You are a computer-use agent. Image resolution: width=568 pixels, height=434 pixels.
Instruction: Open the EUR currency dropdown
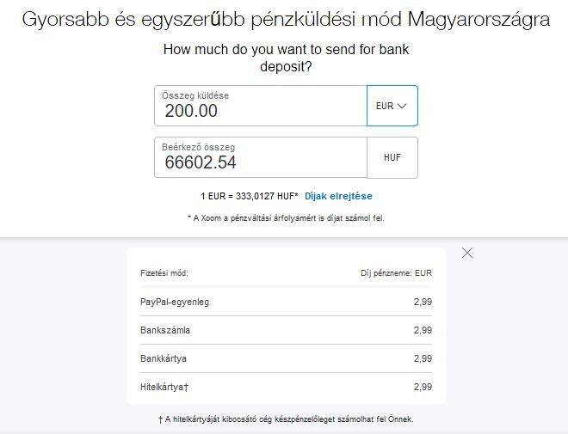pyautogui.click(x=392, y=106)
